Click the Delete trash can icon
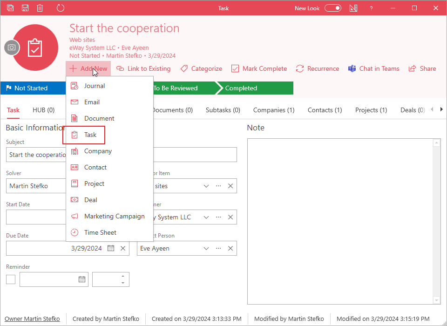This screenshot has width=447, height=326. pyautogui.click(x=40, y=8)
